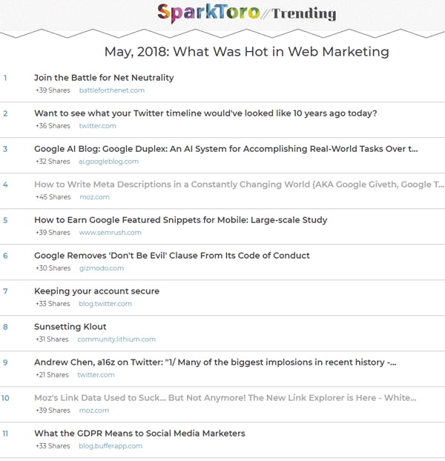This screenshot has width=445, height=461.
Task: Visit the blog.bufferapp.com source link
Action: tap(111, 446)
